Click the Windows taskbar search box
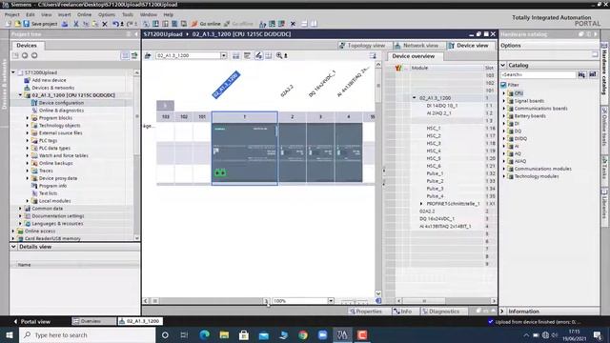Screen dimensions: 610x343 tap(88, 334)
